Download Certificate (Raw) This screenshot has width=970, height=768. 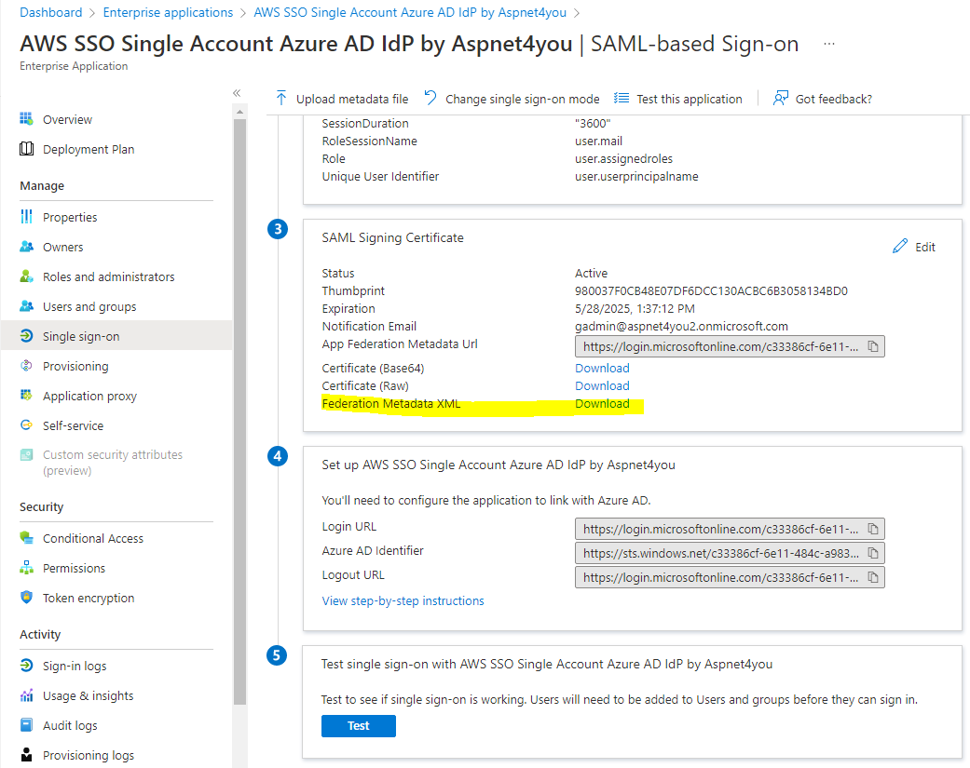602,385
